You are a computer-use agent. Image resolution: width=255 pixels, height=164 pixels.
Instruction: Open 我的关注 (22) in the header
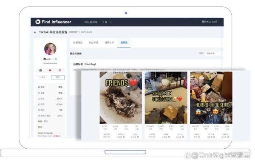pyautogui.click(x=209, y=22)
